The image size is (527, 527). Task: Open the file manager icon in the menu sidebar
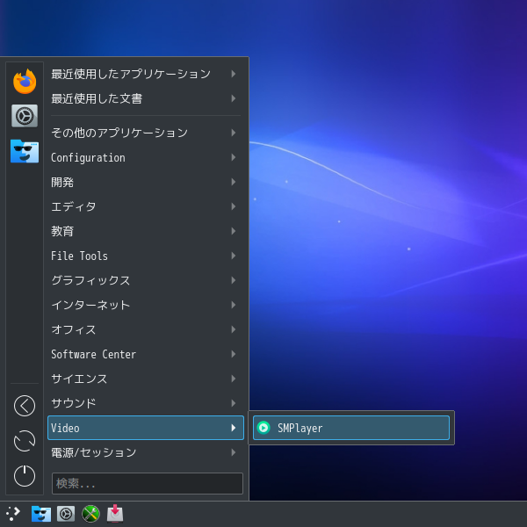(25, 151)
